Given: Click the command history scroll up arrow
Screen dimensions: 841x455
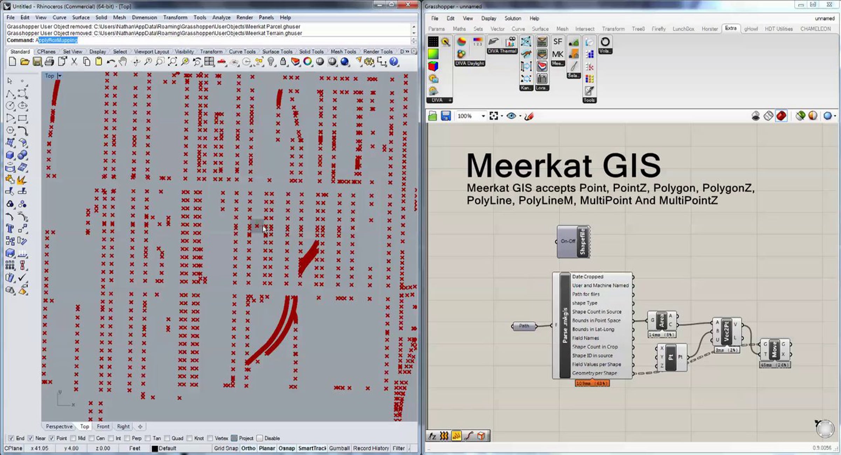Looking at the screenshot, I should coord(414,27).
